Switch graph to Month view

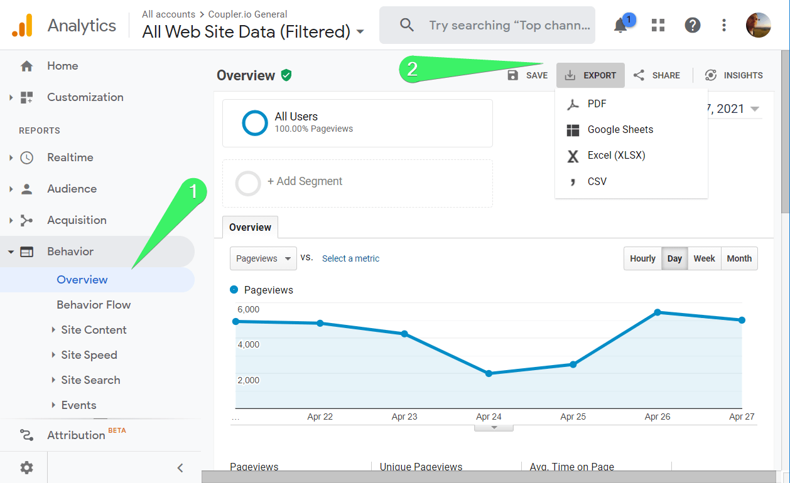click(x=739, y=258)
